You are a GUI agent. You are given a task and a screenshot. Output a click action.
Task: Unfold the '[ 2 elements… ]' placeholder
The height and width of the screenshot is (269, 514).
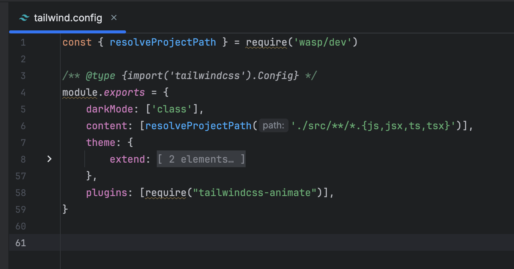point(201,159)
